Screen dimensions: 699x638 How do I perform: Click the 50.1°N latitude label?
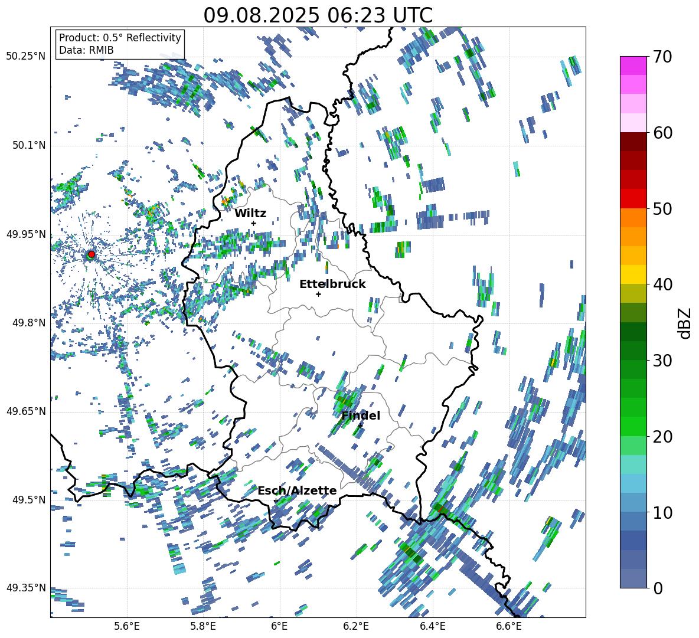tap(28, 145)
